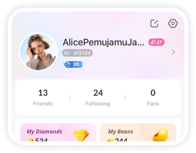Tap the profile avatar photo
This screenshot has height=153, width=196.
38,52
